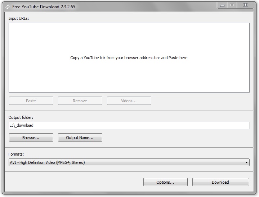
Task: Close the Free YouTube Download window
Action: 245,5
